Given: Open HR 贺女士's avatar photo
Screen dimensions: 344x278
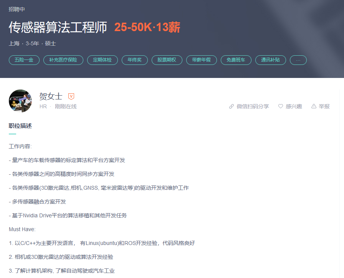Looking at the screenshot, I should 20,101.
